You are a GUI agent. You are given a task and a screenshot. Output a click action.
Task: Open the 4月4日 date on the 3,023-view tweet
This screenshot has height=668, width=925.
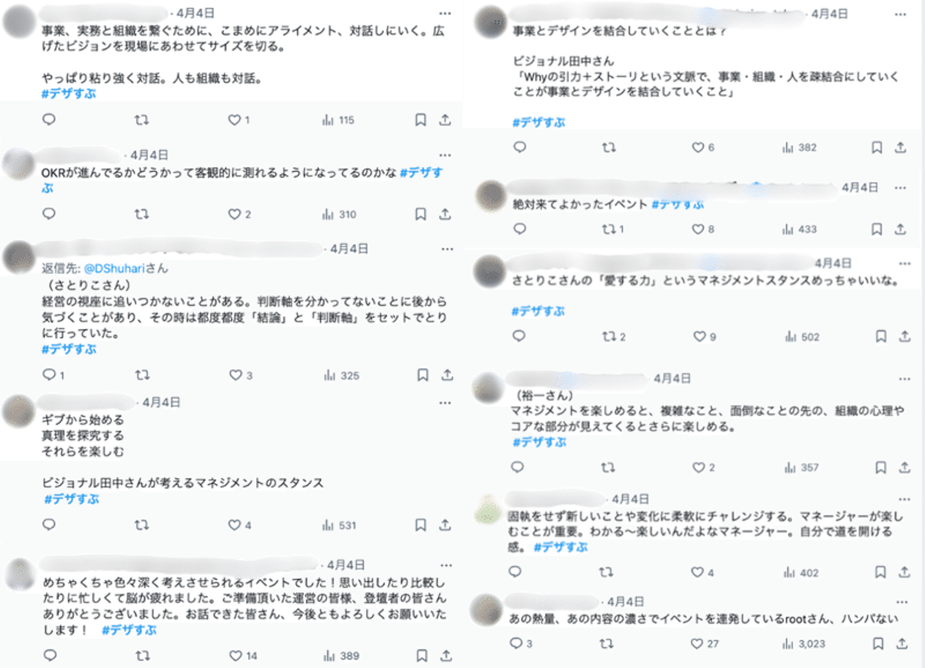(x=625, y=602)
